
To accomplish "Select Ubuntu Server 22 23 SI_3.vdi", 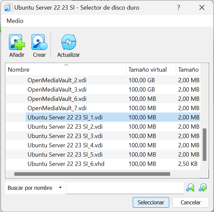I will pyautogui.click(x=103, y=136).
